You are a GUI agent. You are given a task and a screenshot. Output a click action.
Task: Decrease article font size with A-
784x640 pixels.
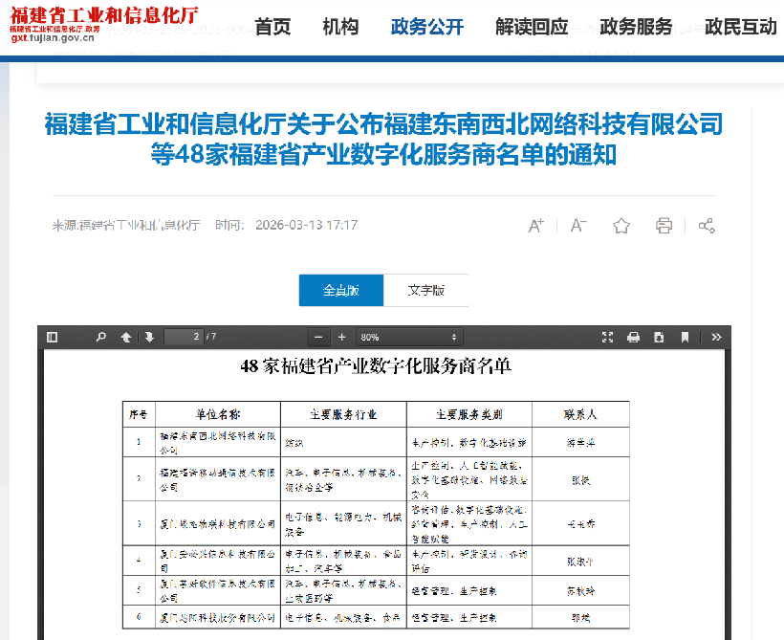click(x=578, y=226)
